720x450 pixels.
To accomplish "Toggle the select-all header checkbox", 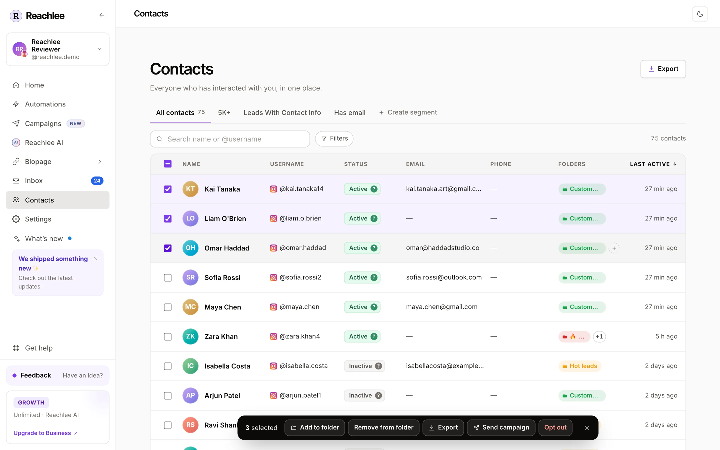I will (168, 164).
